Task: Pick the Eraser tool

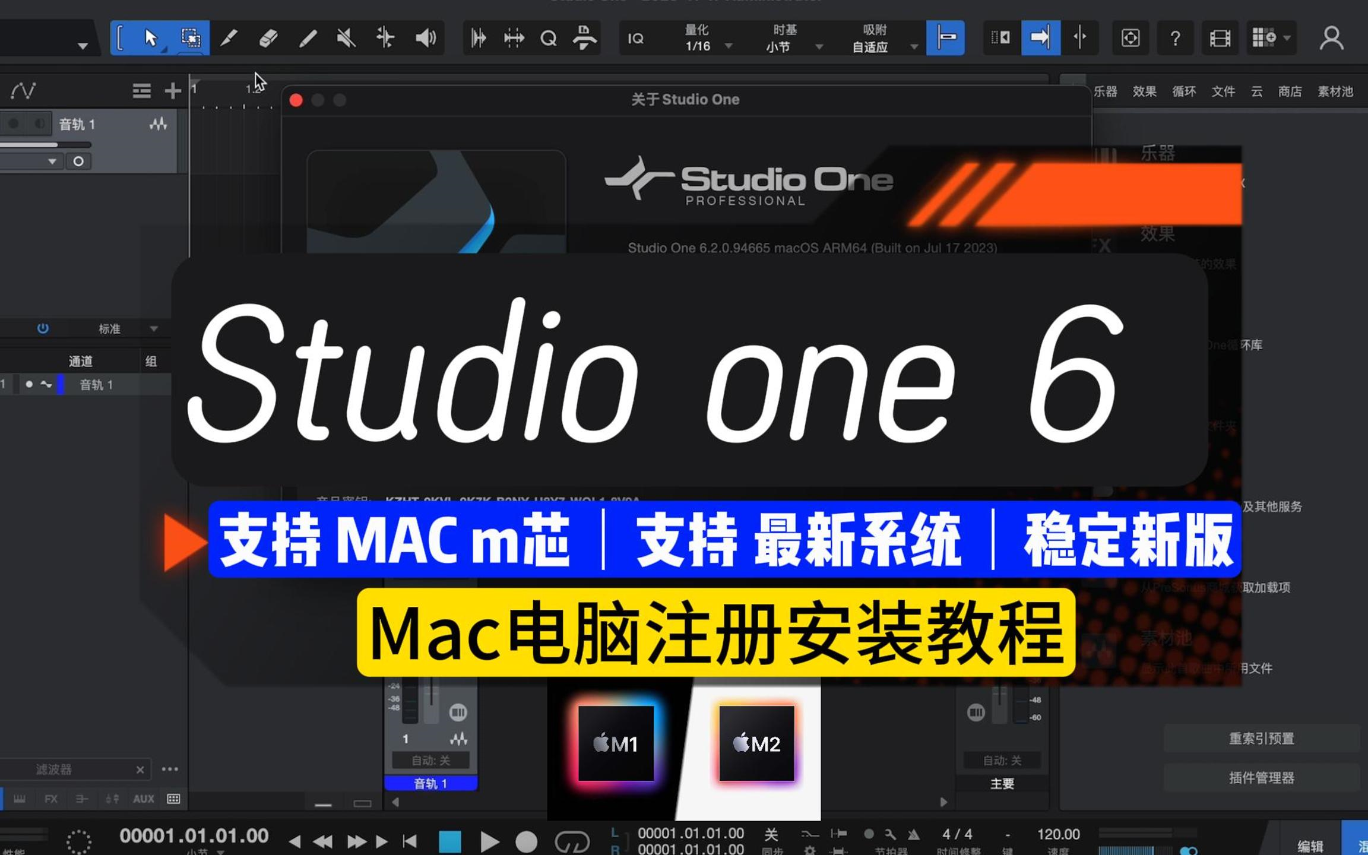Action: [268, 38]
